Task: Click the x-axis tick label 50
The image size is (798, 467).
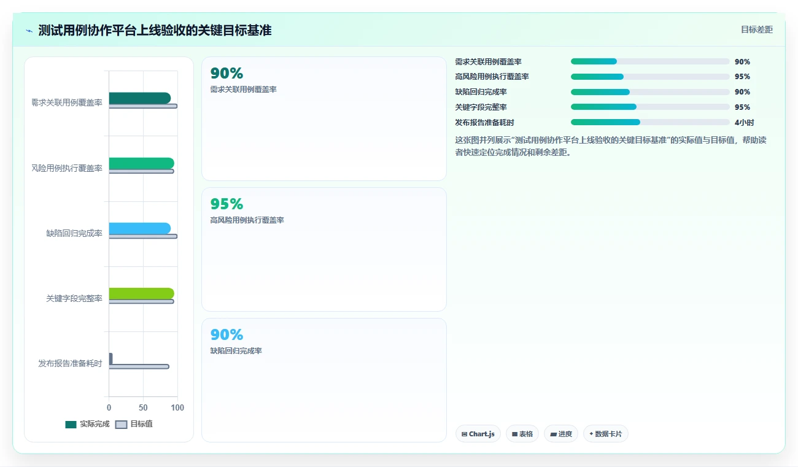Action: pos(143,407)
